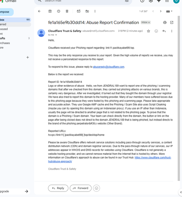
Task: Click the email vertical scrollbar
Action: pos(179,98)
